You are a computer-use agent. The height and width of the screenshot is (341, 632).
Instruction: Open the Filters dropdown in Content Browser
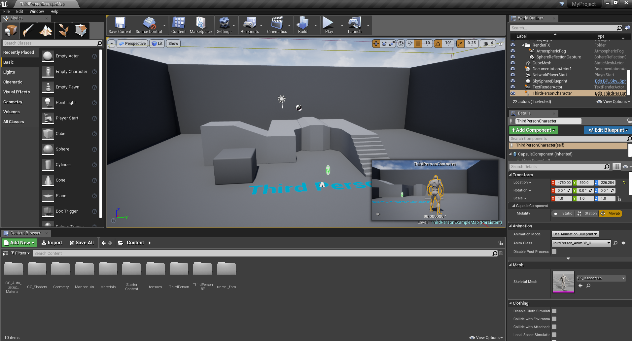[x=20, y=253]
